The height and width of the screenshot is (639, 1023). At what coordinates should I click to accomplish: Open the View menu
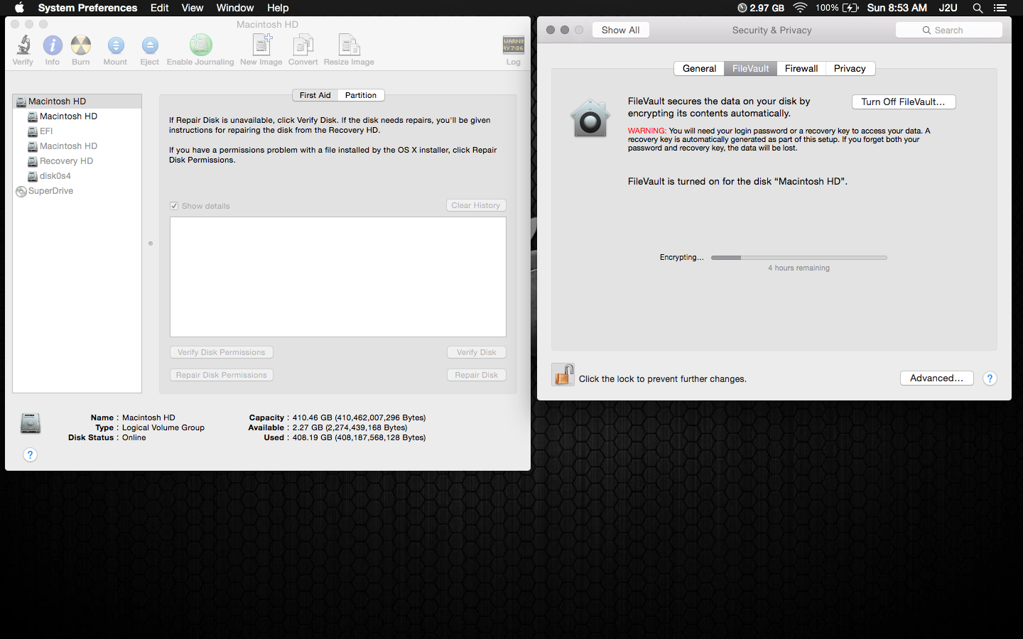coord(192,8)
